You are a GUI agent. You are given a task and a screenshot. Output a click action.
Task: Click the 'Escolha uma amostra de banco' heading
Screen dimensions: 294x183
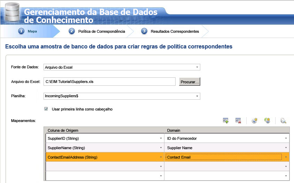click(x=119, y=46)
